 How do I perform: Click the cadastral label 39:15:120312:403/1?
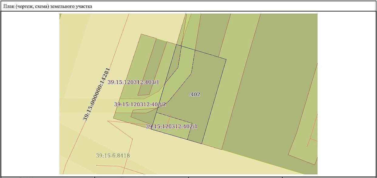click(134, 82)
